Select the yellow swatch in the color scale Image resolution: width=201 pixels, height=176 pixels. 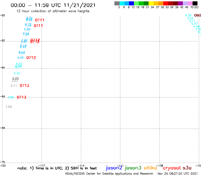coord(151,3)
